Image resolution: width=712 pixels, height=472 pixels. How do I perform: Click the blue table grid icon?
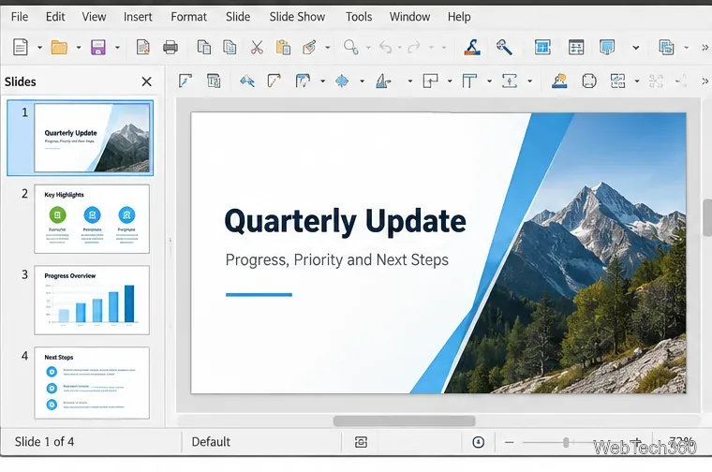pos(542,47)
